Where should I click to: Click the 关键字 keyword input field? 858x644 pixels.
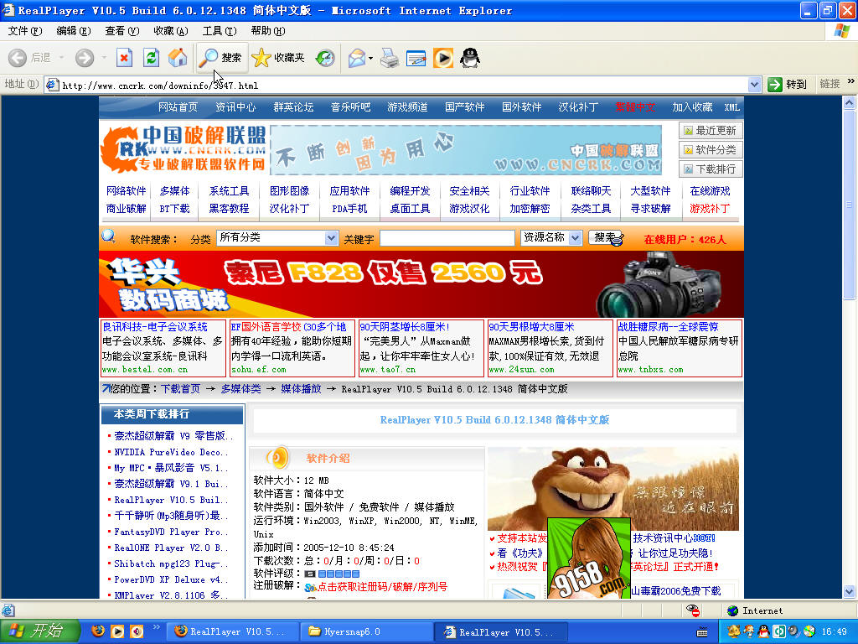(447, 237)
